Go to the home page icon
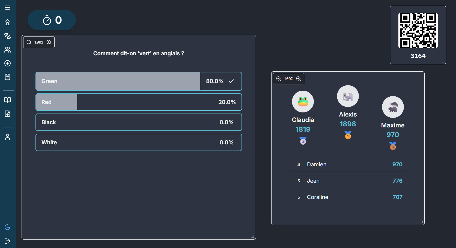 pos(8,22)
